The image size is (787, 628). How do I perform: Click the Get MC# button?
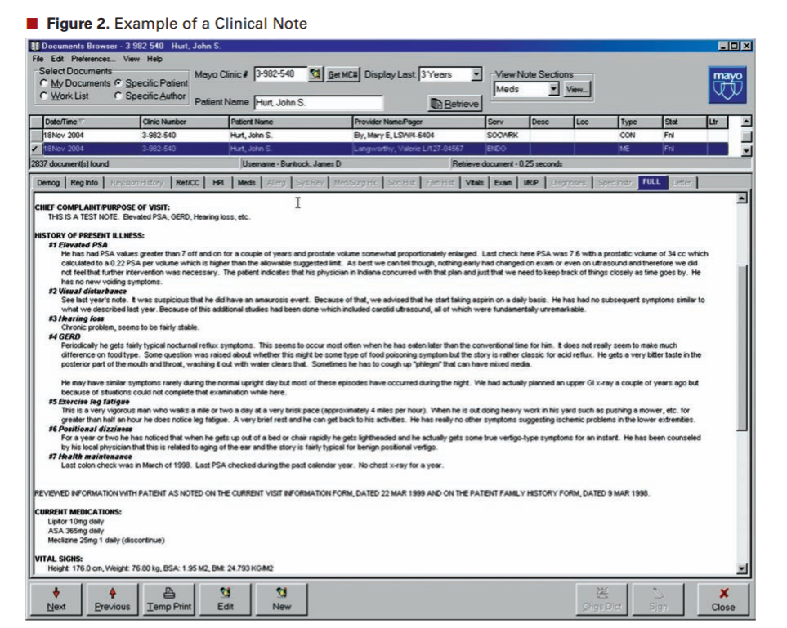pyautogui.click(x=342, y=74)
